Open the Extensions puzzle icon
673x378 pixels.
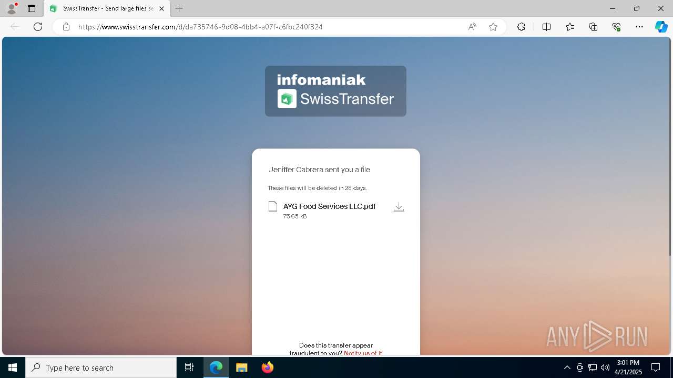[x=521, y=27]
